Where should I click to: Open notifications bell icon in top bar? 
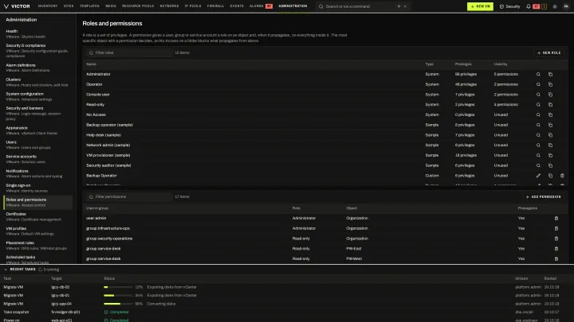coord(529,6)
